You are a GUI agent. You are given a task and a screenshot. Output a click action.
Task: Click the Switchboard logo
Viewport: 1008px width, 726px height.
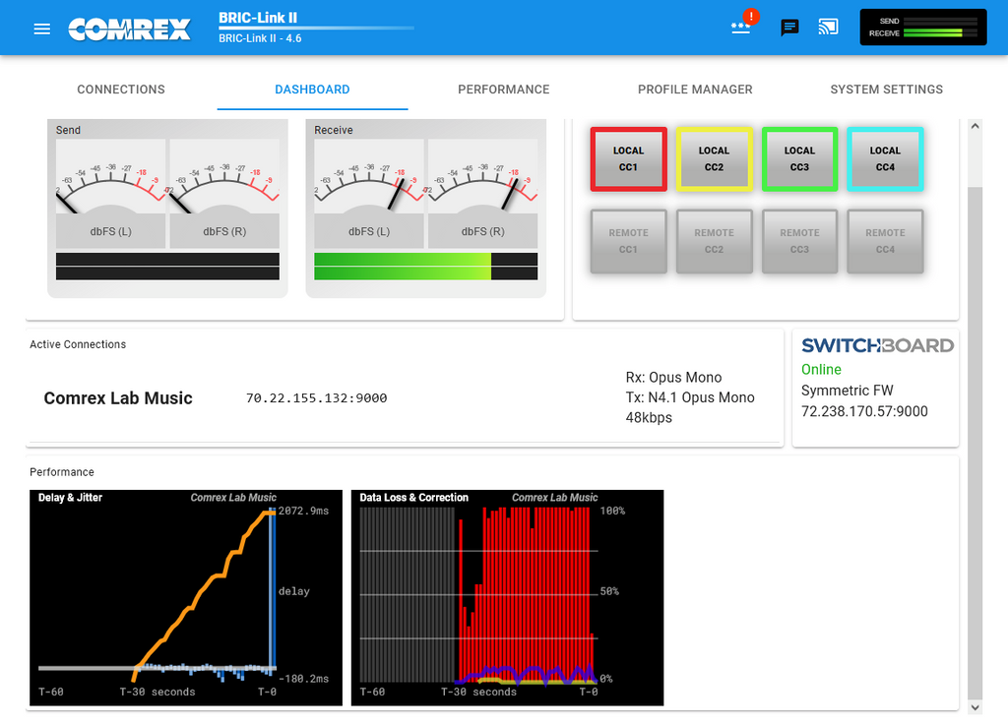click(x=876, y=345)
